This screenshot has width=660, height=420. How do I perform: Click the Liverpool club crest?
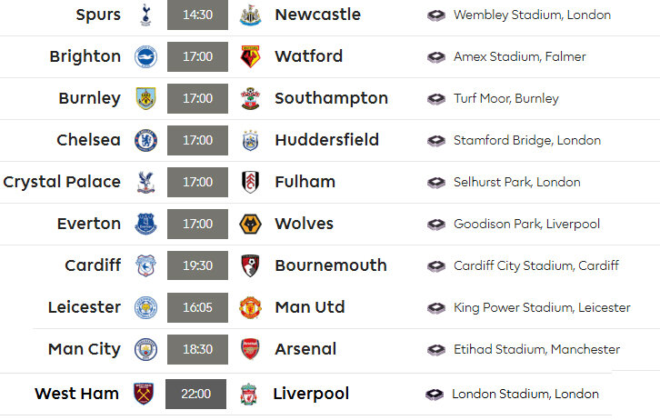(249, 394)
